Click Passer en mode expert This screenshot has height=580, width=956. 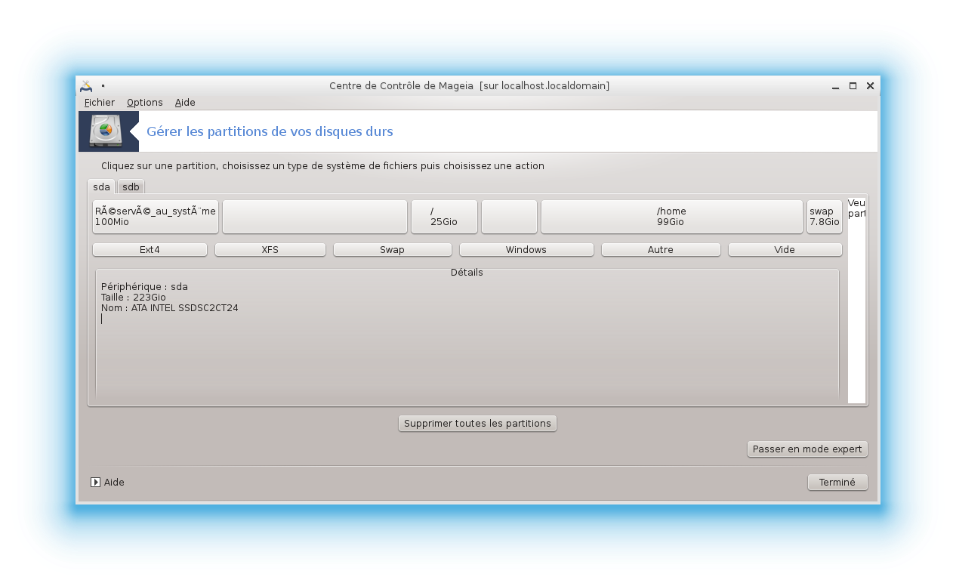pyautogui.click(x=806, y=449)
